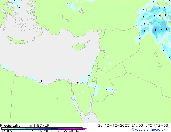Click the '7' precipitation value on the map

click(166, 29)
